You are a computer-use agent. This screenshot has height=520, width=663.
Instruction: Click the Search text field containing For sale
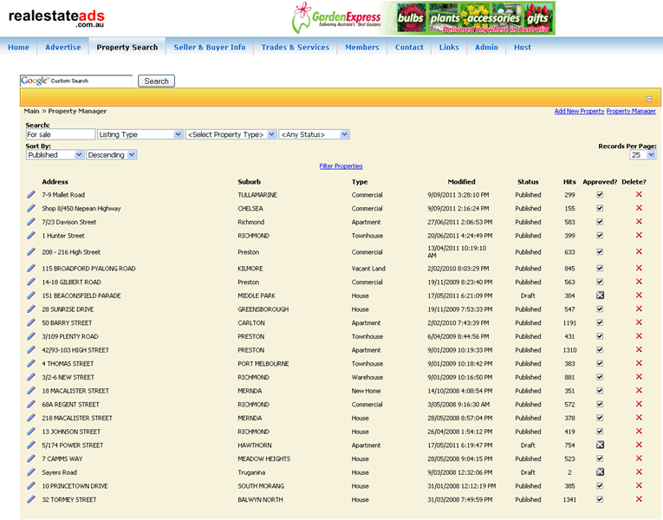tap(61, 134)
